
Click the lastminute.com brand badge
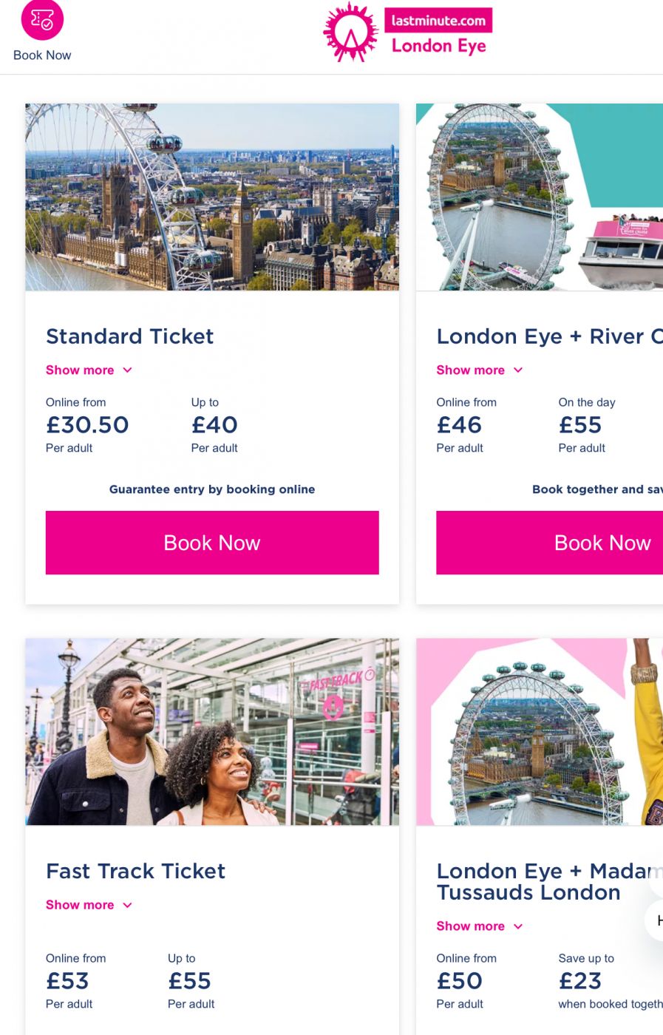pos(438,20)
